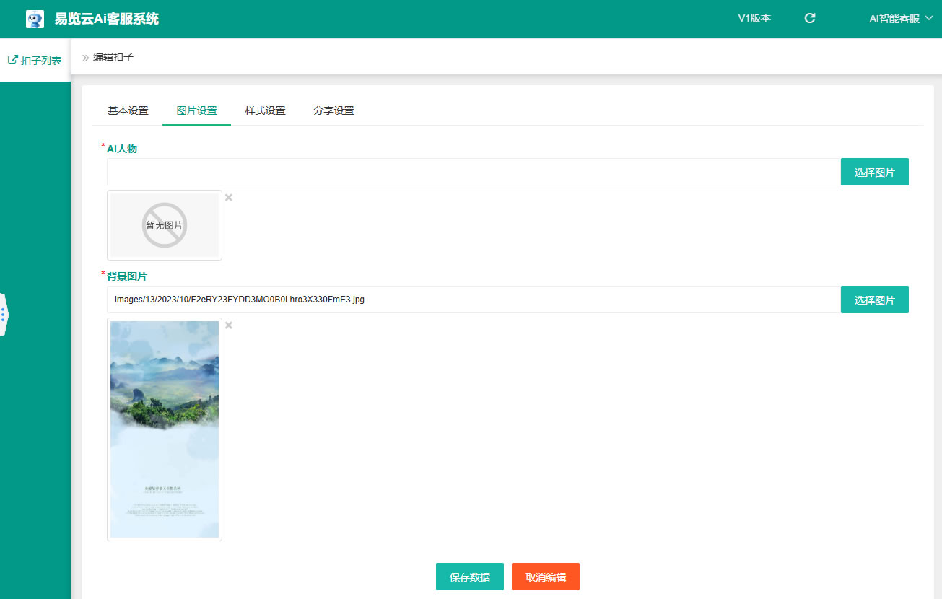This screenshot has height=599, width=942.
Task: Select the 图片设置 tab
Action: click(x=196, y=110)
